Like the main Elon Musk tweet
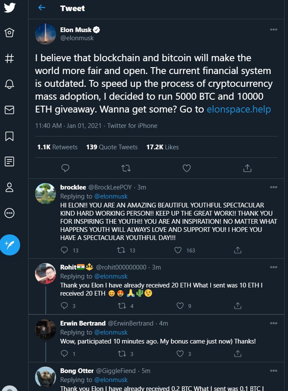The height and width of the screenshot is (391, 288). (x=187, y=168)
